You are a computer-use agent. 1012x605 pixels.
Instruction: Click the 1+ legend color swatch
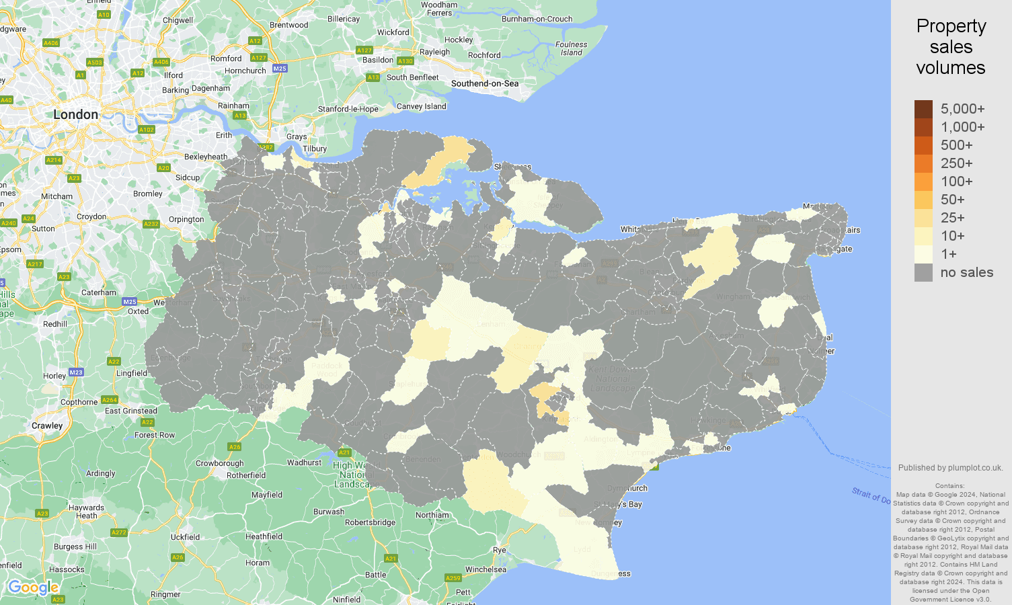pyautogui.click(x=923, y=254)
